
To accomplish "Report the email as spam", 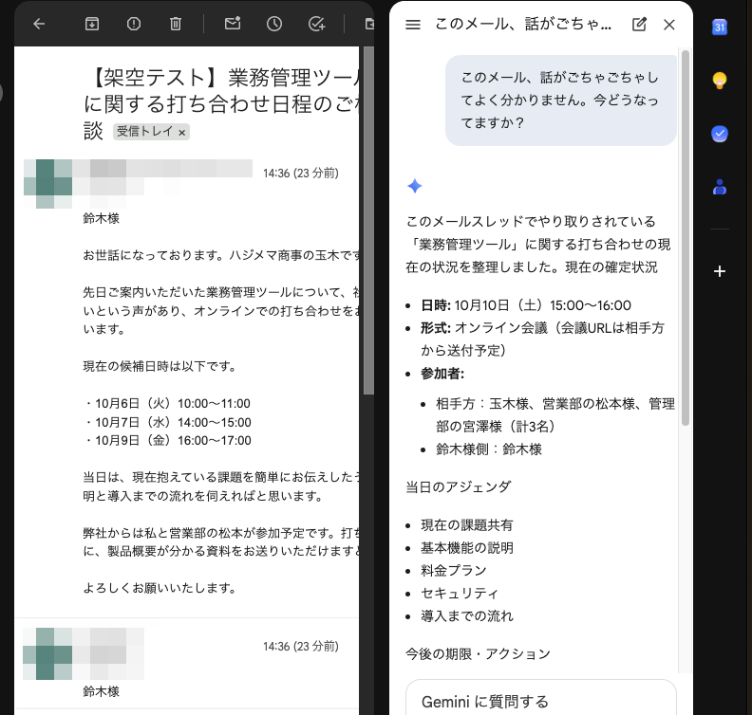I will (133, 24).
